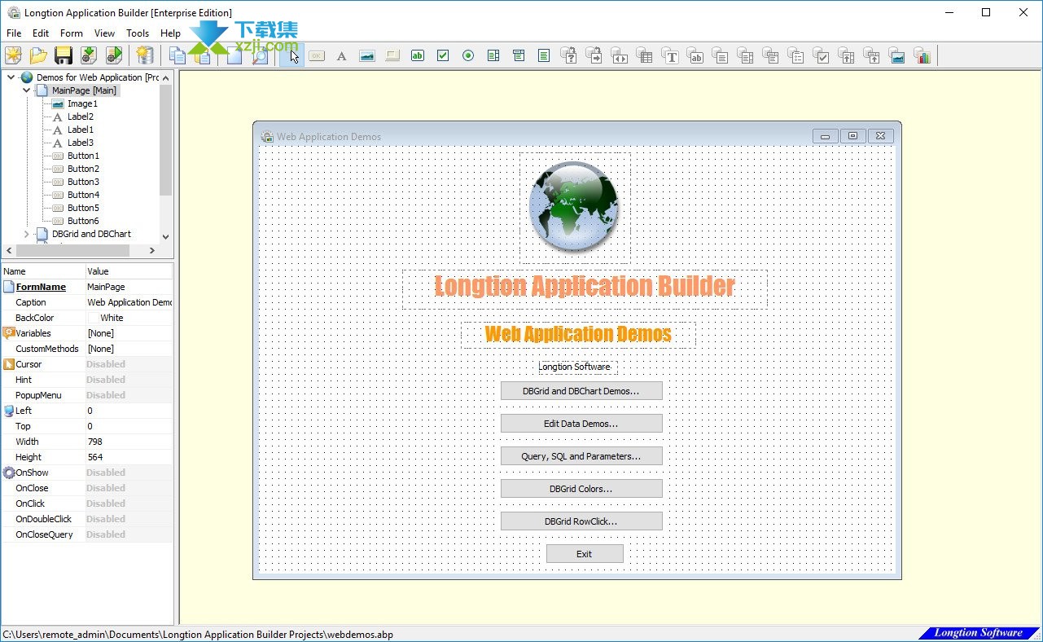1043x642 pixels.
Task: Collapse the Demos for Web Application node
Action: coord(11,77)
